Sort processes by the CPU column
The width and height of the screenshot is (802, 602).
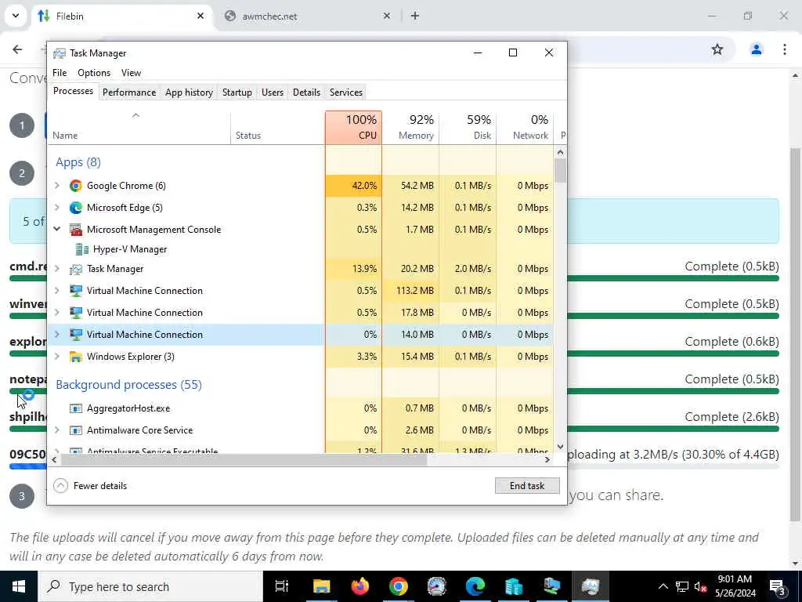(353, 128)
